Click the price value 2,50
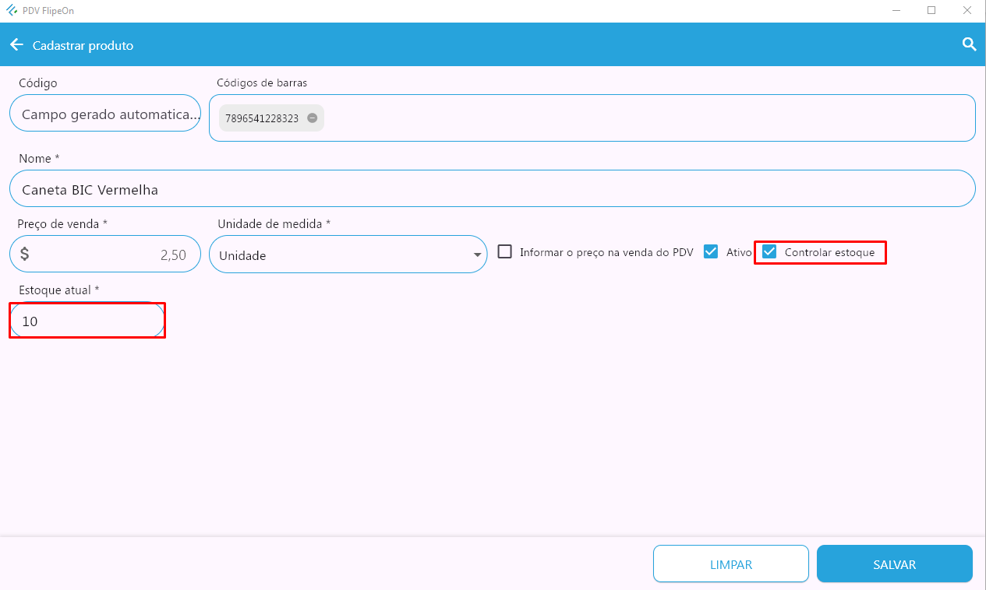Viewport: 986px width, 590px height. [172, 255]
